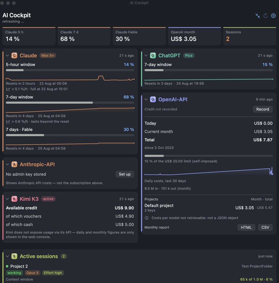Click the info icon beside costs per model
Viewport: 279px width, 283px height.
pyautogui.click(x=147, y=218)
